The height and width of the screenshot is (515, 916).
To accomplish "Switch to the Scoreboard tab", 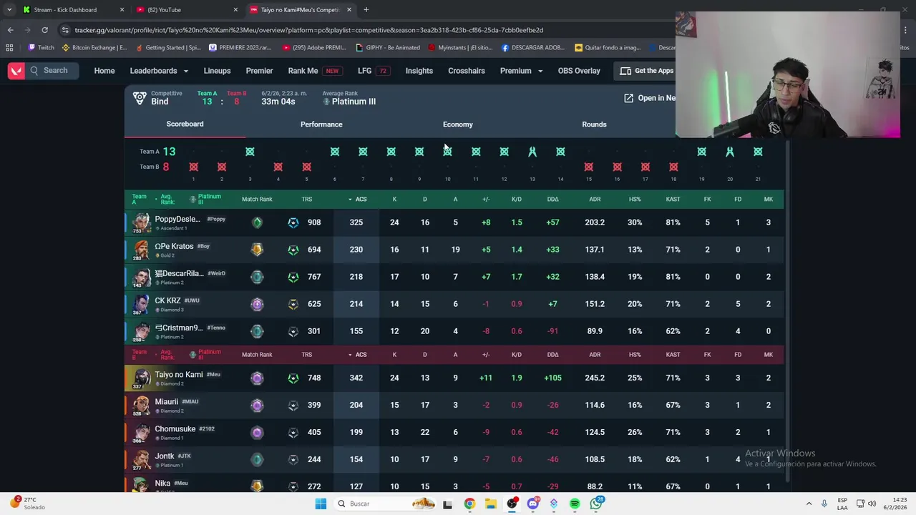I will point(185,124).
